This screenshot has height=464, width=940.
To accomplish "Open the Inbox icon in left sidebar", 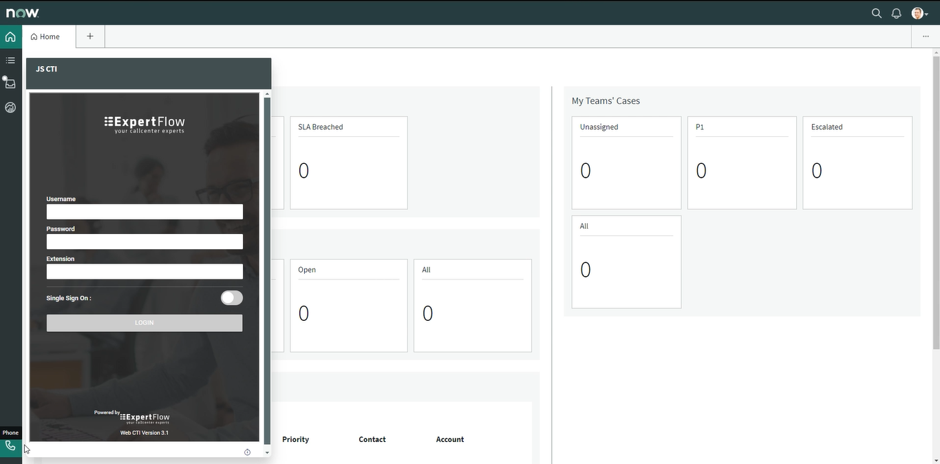I will [10, 83].
